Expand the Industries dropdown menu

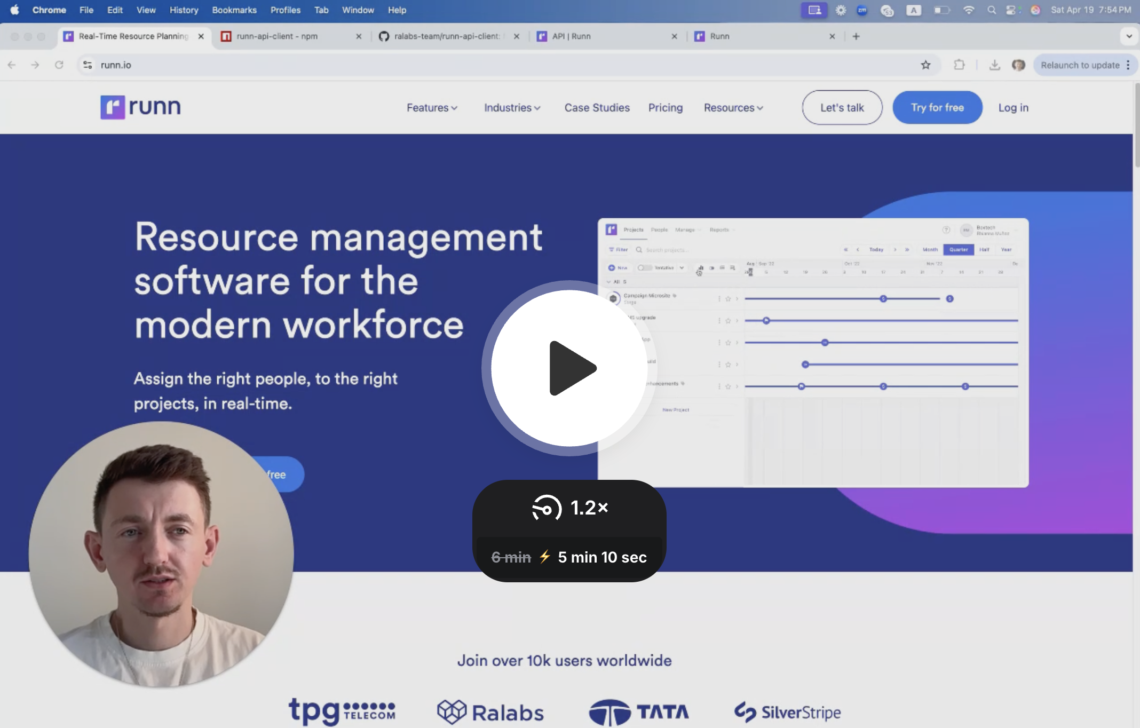(x=512, y=108)
